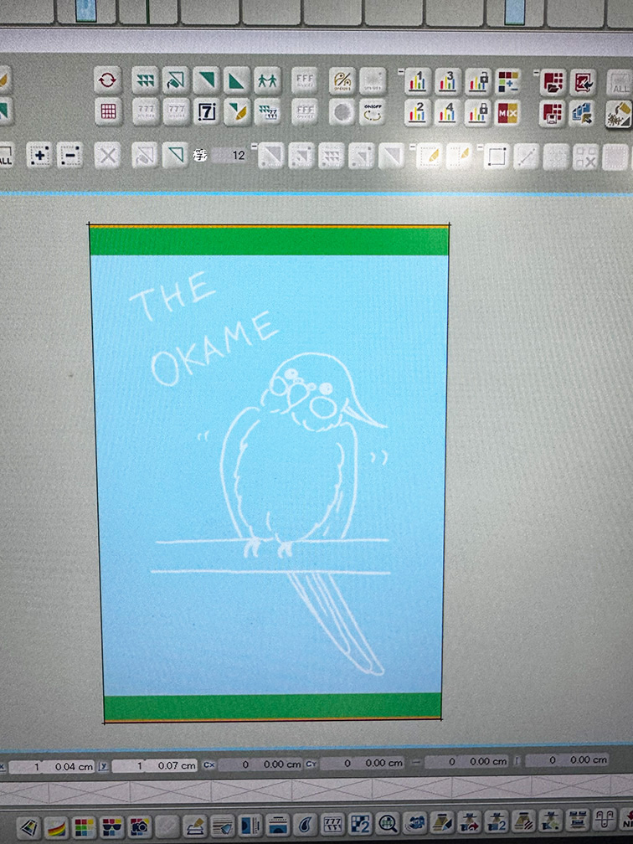Collapse the bar chart icons group
Viewport: 633px width, 844px height.
400,71
